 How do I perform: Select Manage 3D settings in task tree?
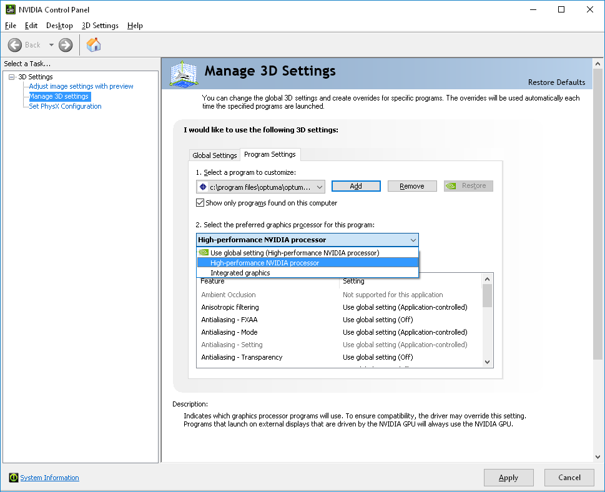click(x=59, y=96)
